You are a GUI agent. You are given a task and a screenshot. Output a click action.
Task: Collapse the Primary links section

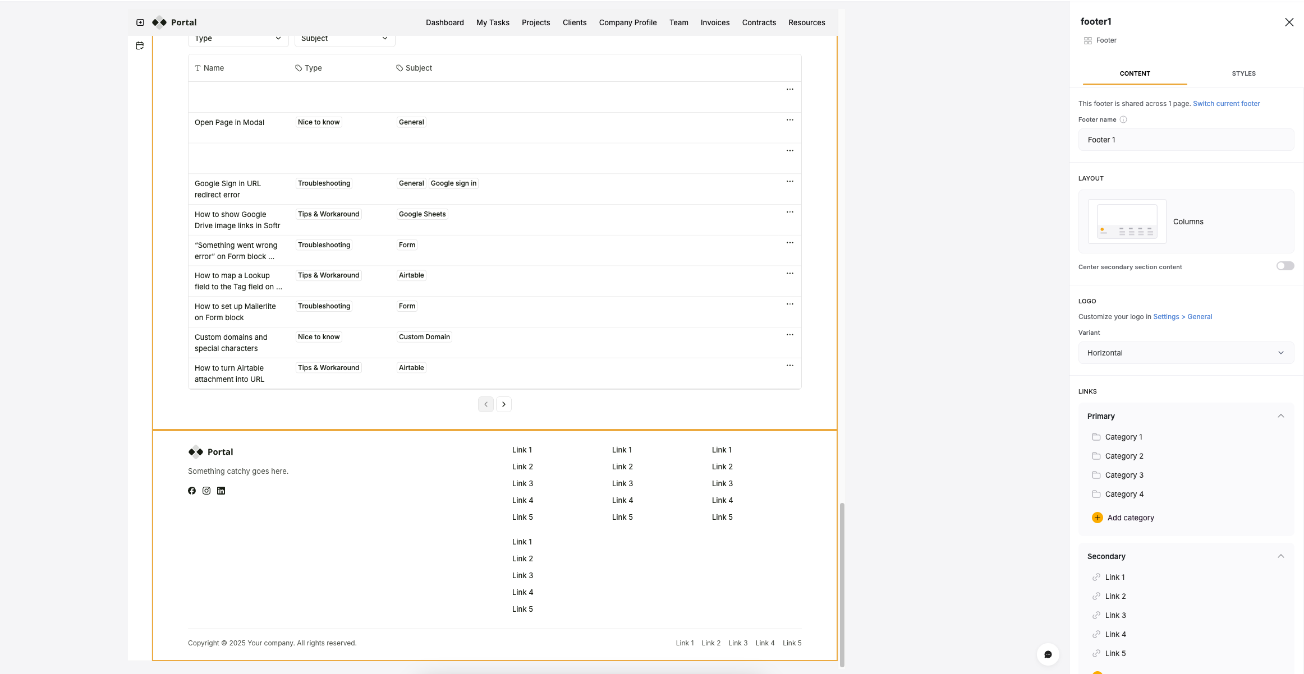(1281, 416)
